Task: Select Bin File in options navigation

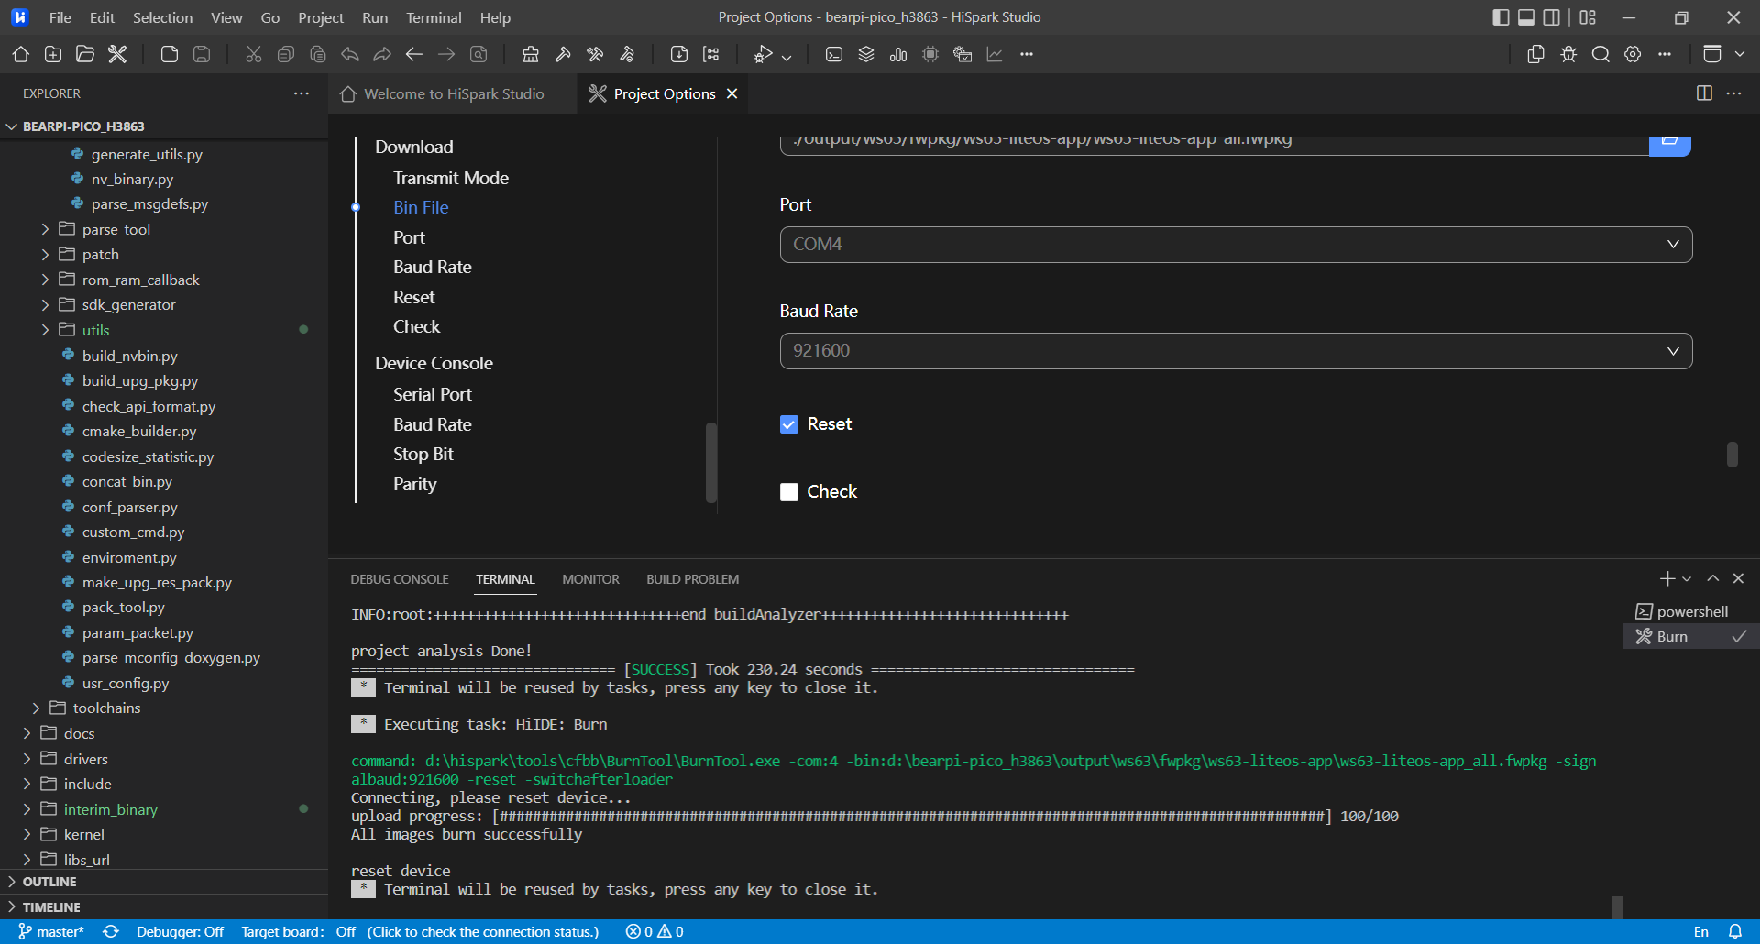Action: click(x=421, y=208)
